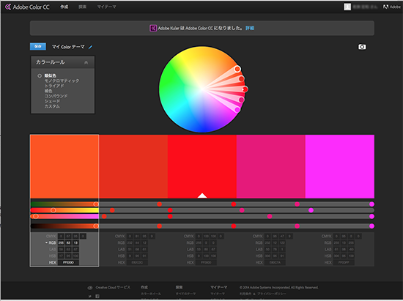
Task: Open the カラーホイール footer link
Action: point(151,294)
